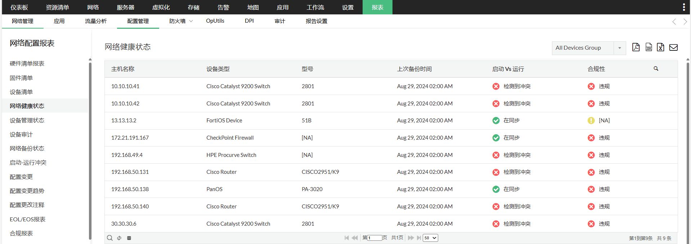Click sidebar vertical scrollbar thumb
The height and width of the screenshot is (244, 691).
point(90,151)
